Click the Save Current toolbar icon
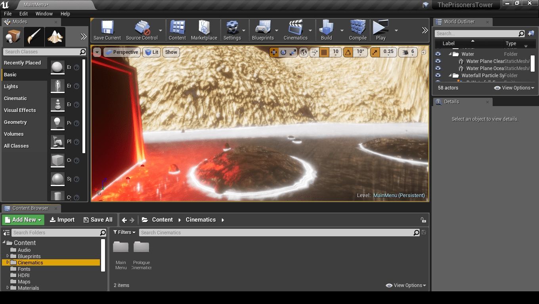This screenshot has width=539, height=304. click(x=107, y=30)
